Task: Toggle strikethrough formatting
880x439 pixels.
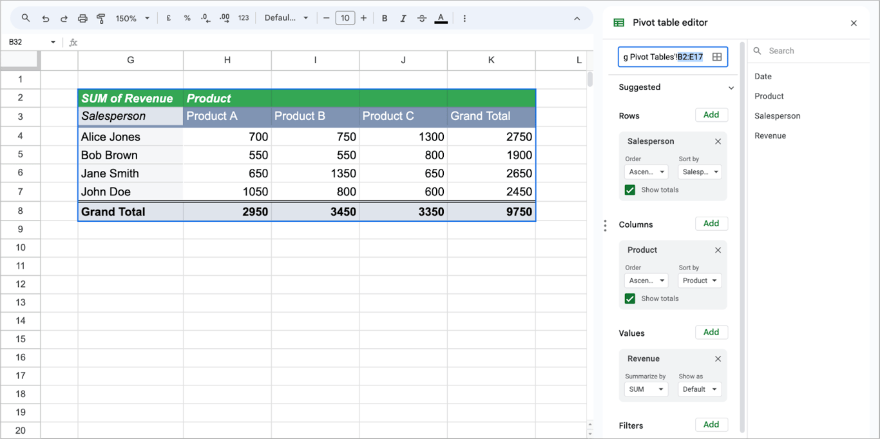Action: pos(422,18)
